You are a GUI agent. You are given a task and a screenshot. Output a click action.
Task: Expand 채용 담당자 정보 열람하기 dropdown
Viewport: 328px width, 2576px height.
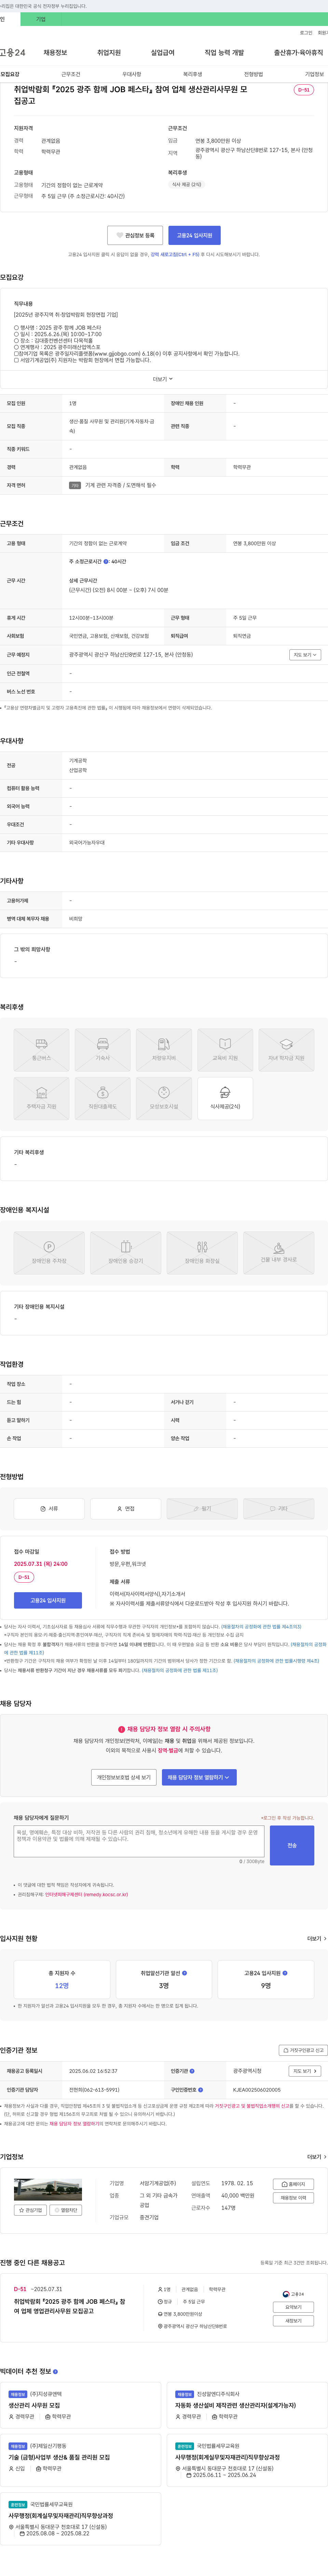[199, 1777]
